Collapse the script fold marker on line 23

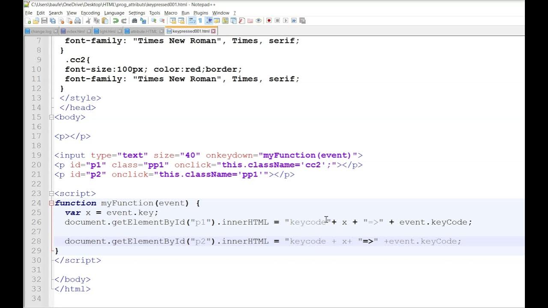[51, 194]
